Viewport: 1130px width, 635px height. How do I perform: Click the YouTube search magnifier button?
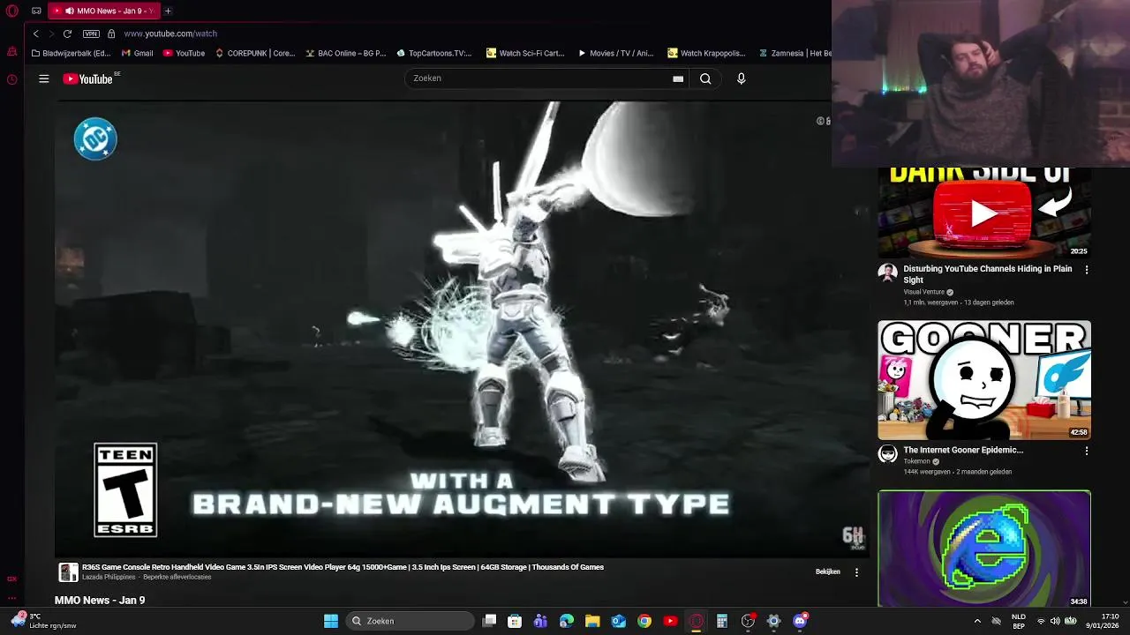pos(705,78)
